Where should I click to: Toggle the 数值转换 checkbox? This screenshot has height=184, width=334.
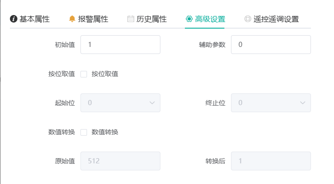(x=84, y=132)
